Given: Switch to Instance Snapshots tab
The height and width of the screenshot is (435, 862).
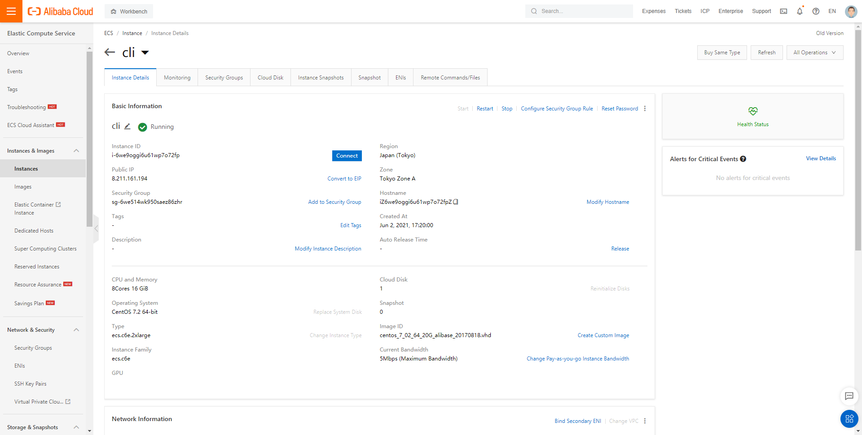Looking at the screenshot, I should coord(321,78).
